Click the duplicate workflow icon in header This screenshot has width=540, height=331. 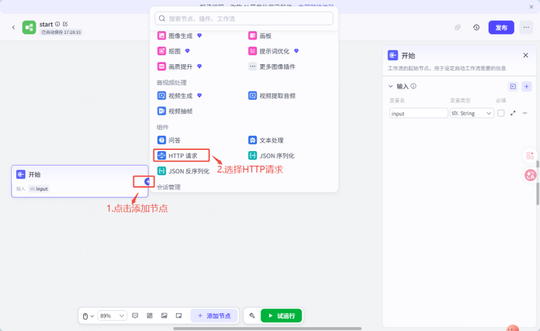pyautogui.click(x=457, y=27)
